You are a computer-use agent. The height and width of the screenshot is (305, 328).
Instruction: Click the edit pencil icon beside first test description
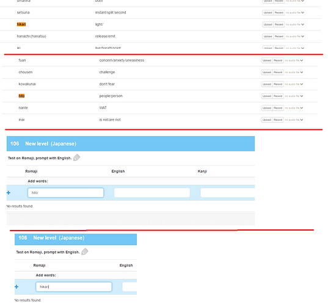76,157
